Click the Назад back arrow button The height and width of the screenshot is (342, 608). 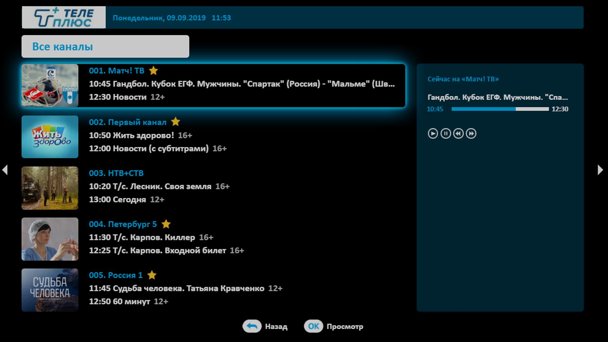(x=252, y=326)
